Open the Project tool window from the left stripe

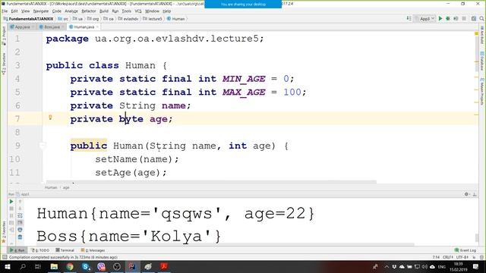click(x=4, y=35)
